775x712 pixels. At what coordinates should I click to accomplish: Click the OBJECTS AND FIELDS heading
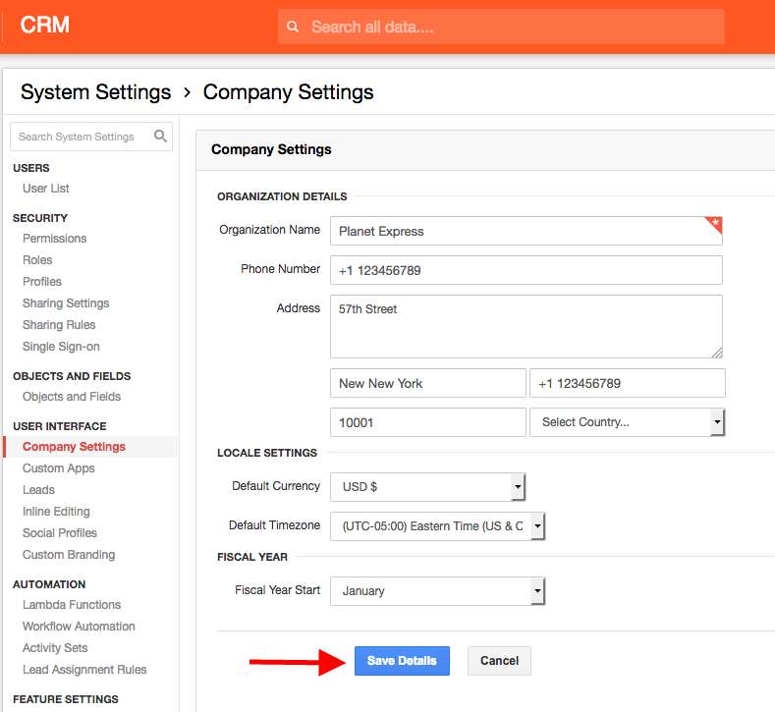72,376
